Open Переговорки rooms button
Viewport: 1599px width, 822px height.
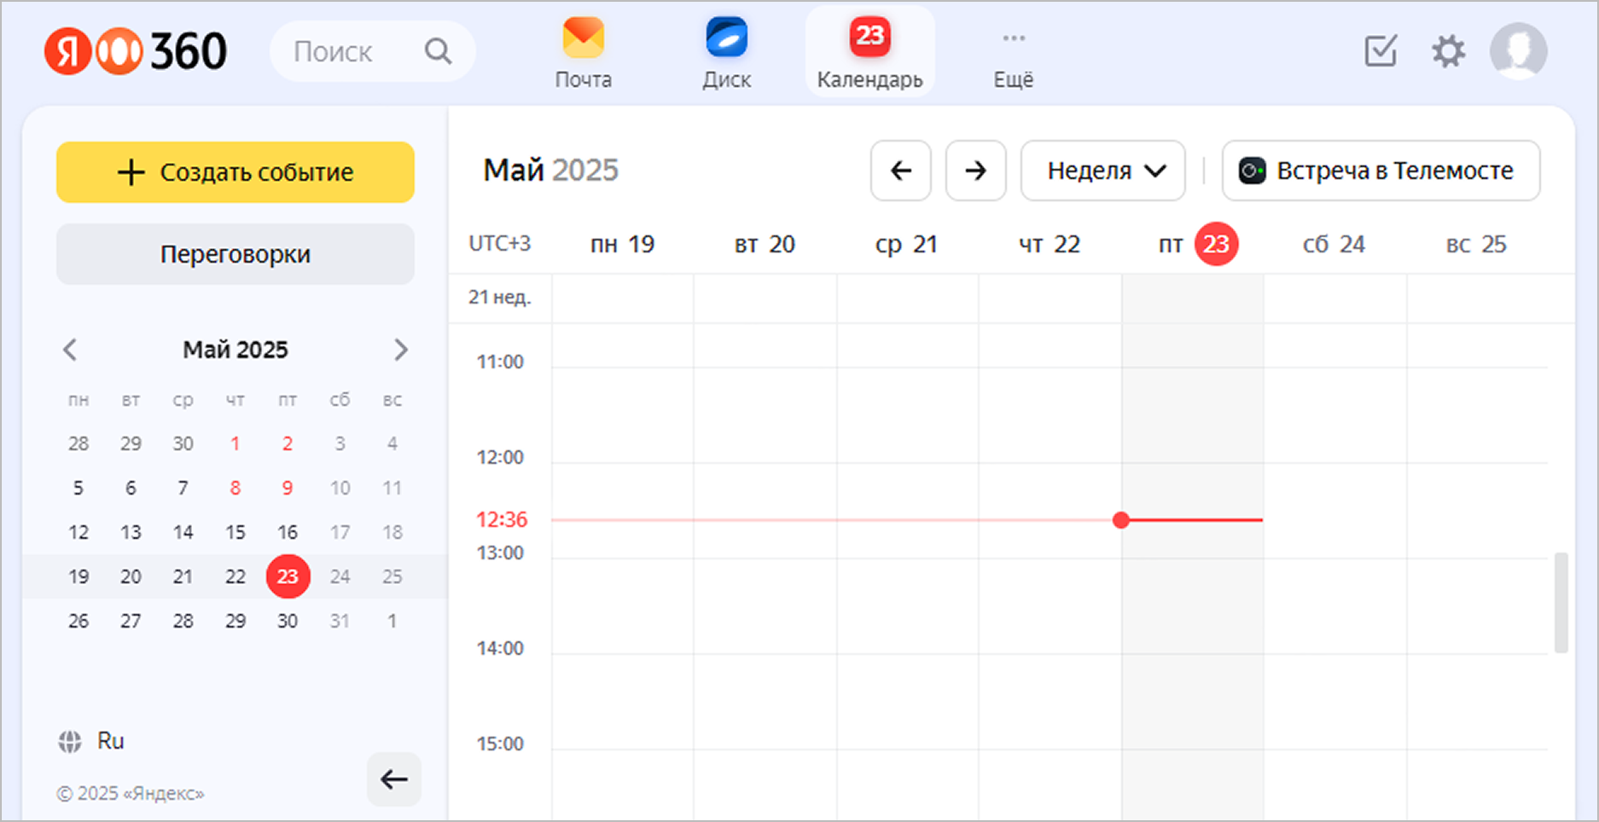235,254
